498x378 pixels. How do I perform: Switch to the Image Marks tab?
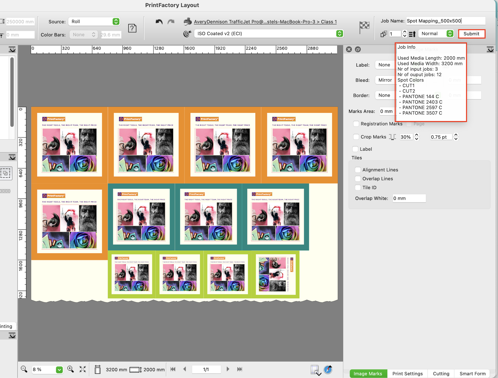tap(368, 374)
